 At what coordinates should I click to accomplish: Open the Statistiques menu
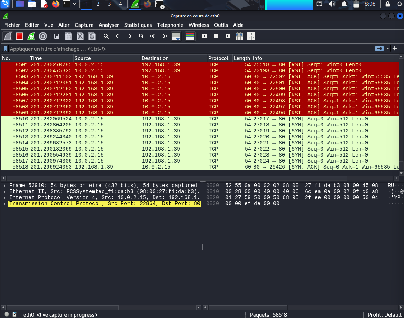click(x=138, y=25)
